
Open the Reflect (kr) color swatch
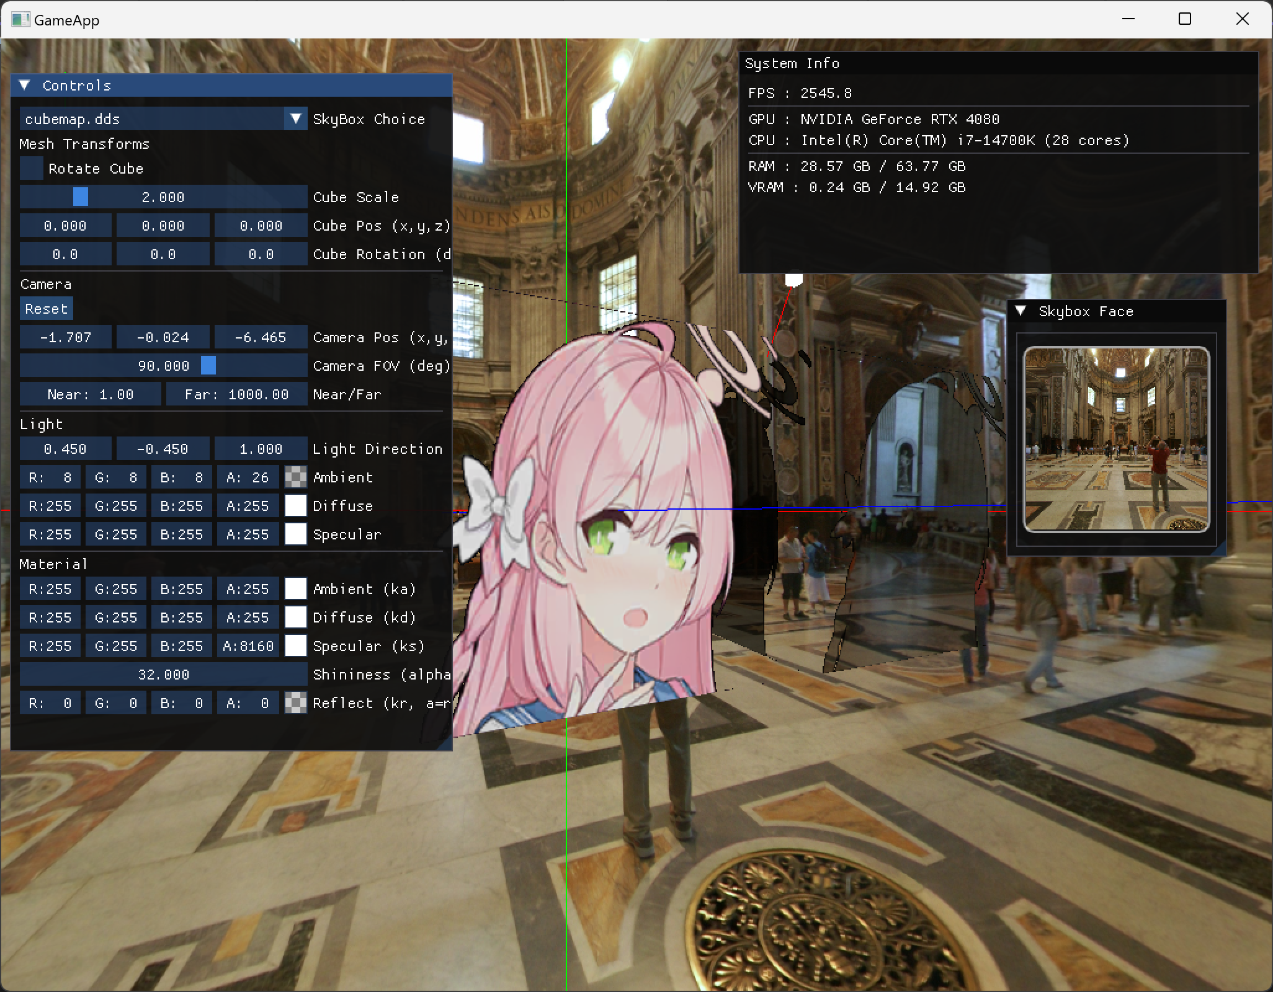pos(296,702)
